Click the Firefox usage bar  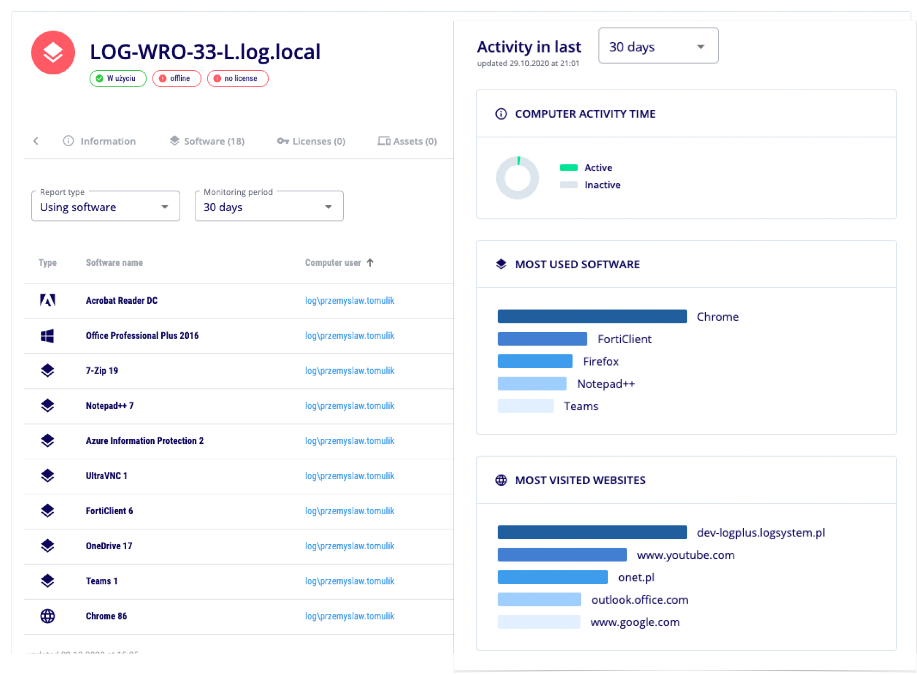(535, 361)
